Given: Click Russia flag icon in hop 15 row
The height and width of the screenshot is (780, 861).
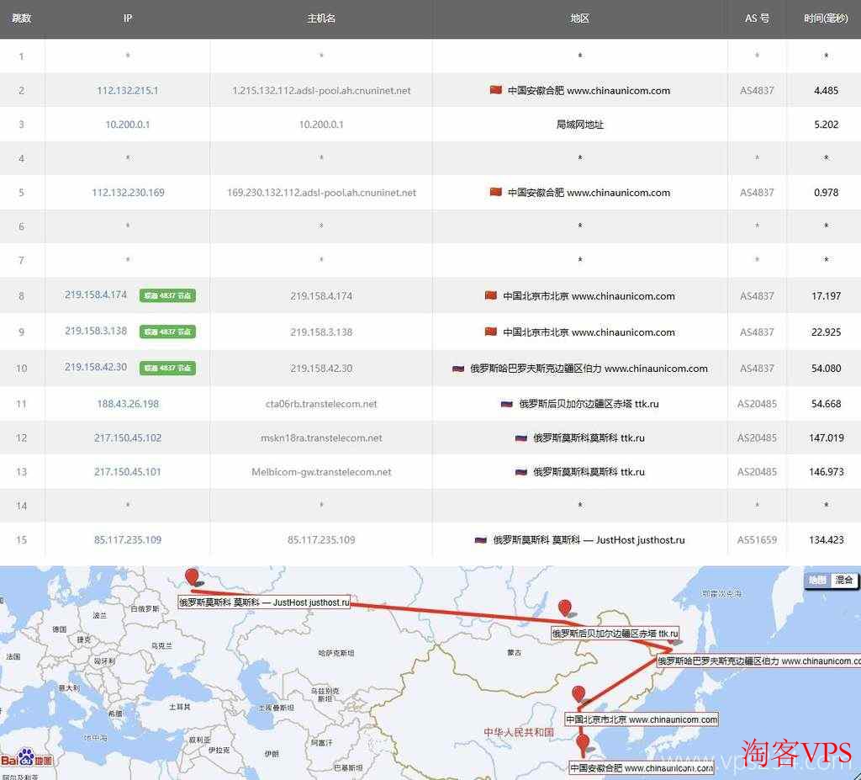Looking at the screenshot, I should coord(480,540).
